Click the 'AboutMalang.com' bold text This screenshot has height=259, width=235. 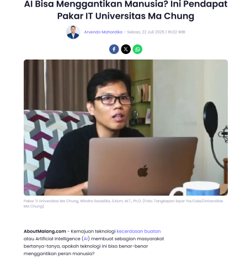pos(45,231)
